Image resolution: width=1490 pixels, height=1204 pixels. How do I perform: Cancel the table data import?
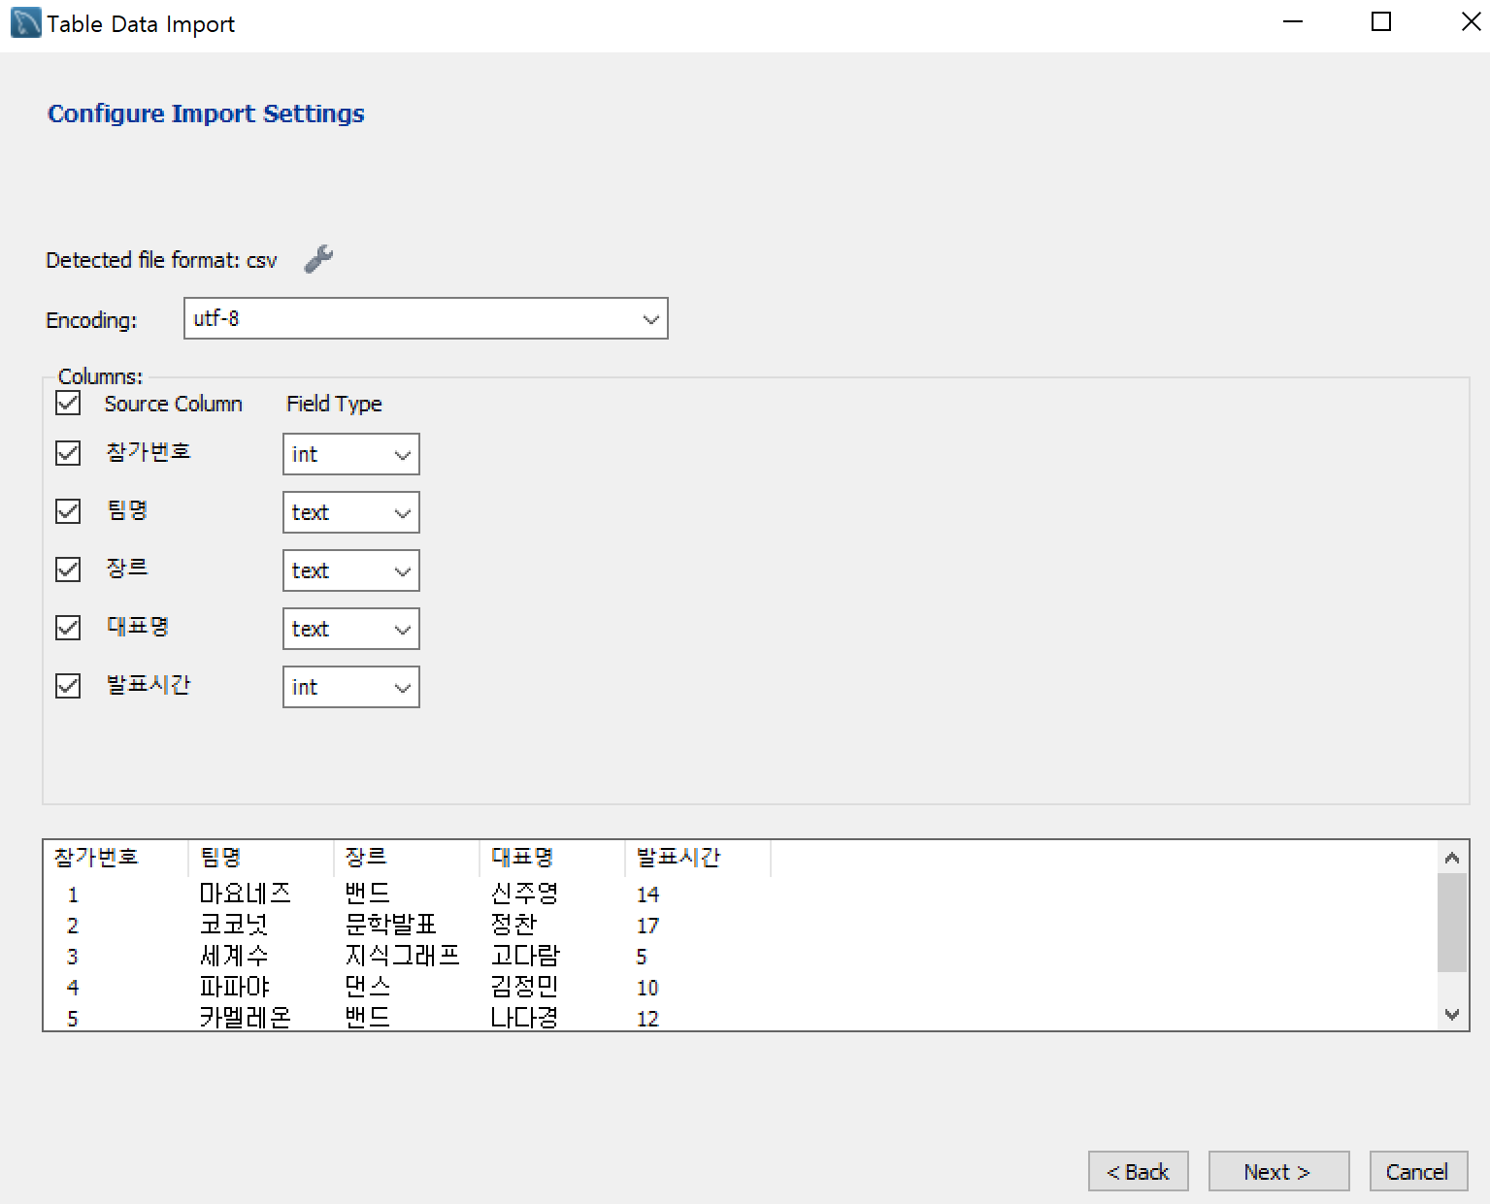tap(1417, 1171)
